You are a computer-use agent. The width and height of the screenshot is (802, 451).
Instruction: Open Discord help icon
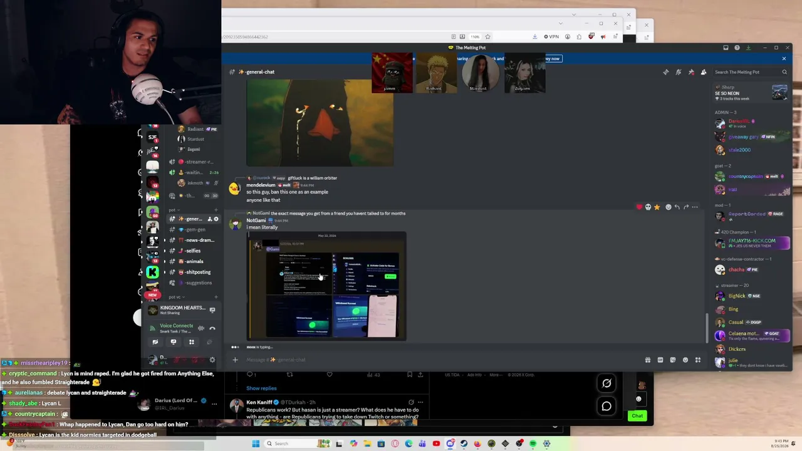pyautogui.click(x=737, y=48)
